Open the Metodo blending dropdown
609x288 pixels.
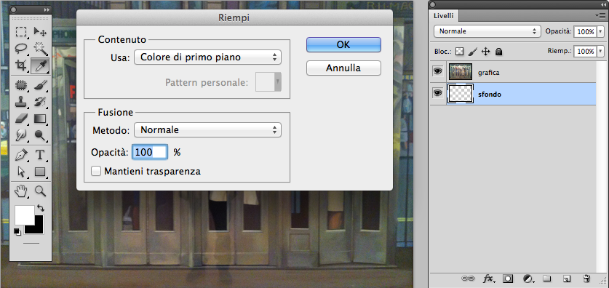[x=207, y=129]
